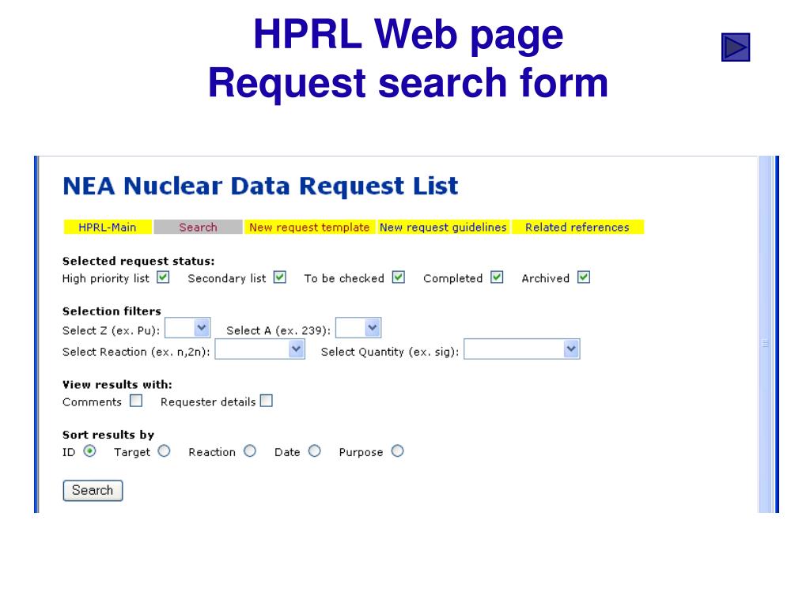Open the Related references tab

(x=577, y=227)
